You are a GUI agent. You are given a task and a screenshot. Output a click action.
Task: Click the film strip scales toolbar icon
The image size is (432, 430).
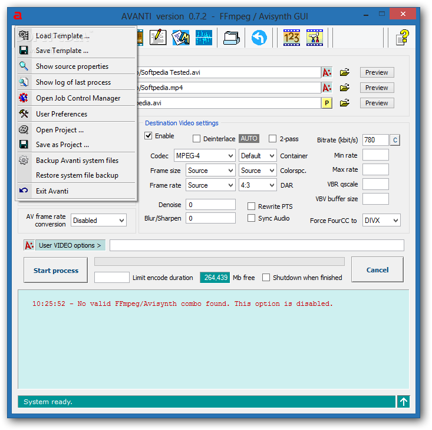tap(315, 38)
